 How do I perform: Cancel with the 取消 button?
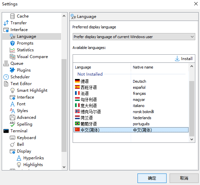(x=184, y=178)
